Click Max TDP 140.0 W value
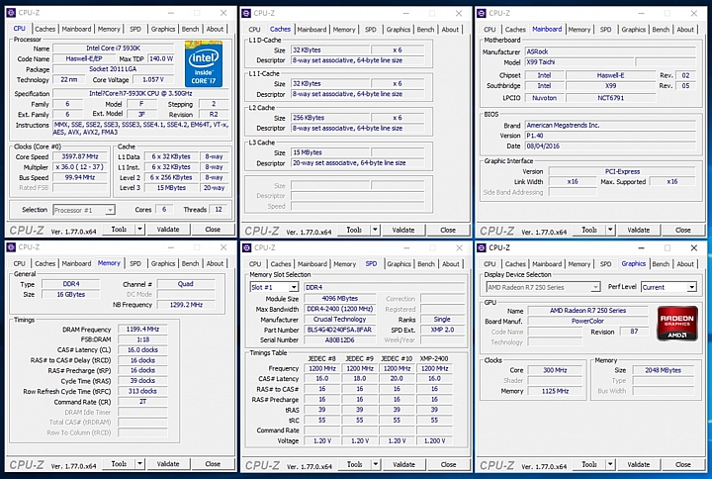 (161, 58)
